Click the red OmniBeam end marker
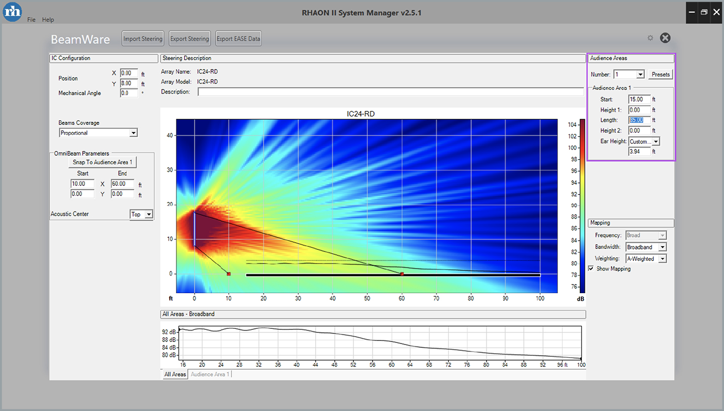 tap(402, 274)
